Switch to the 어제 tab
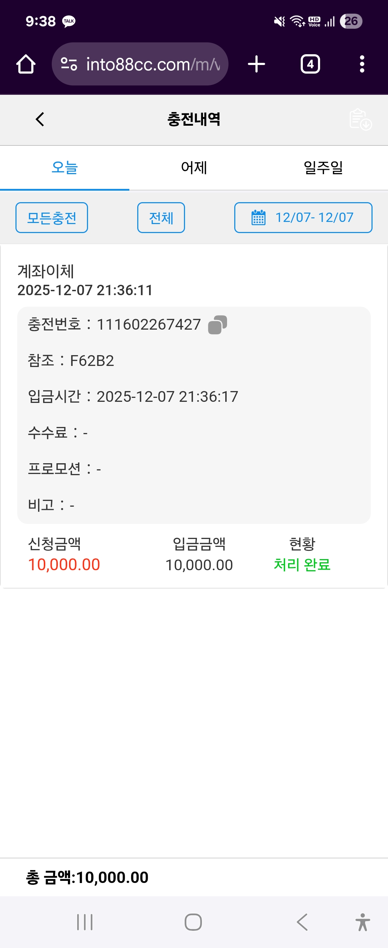388x948 pixels. (x=194, y=168)
